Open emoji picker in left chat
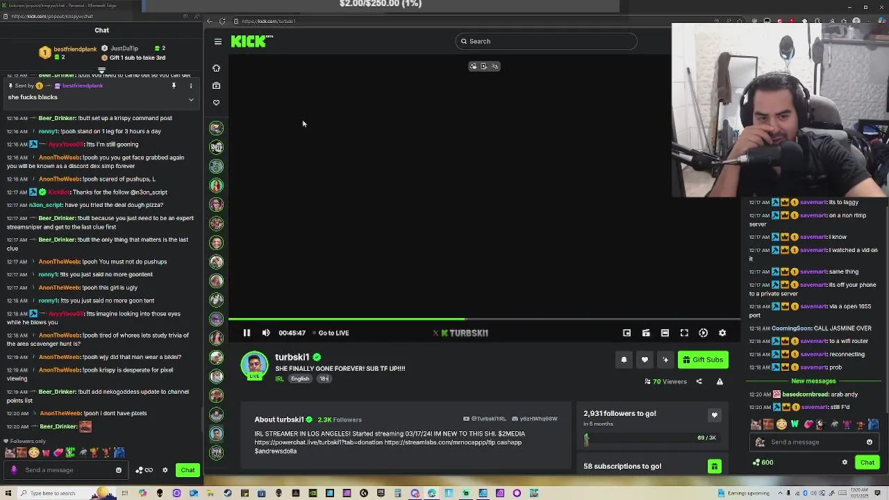Viewport: 889px width, 500px height. click(x=119, y=470)
